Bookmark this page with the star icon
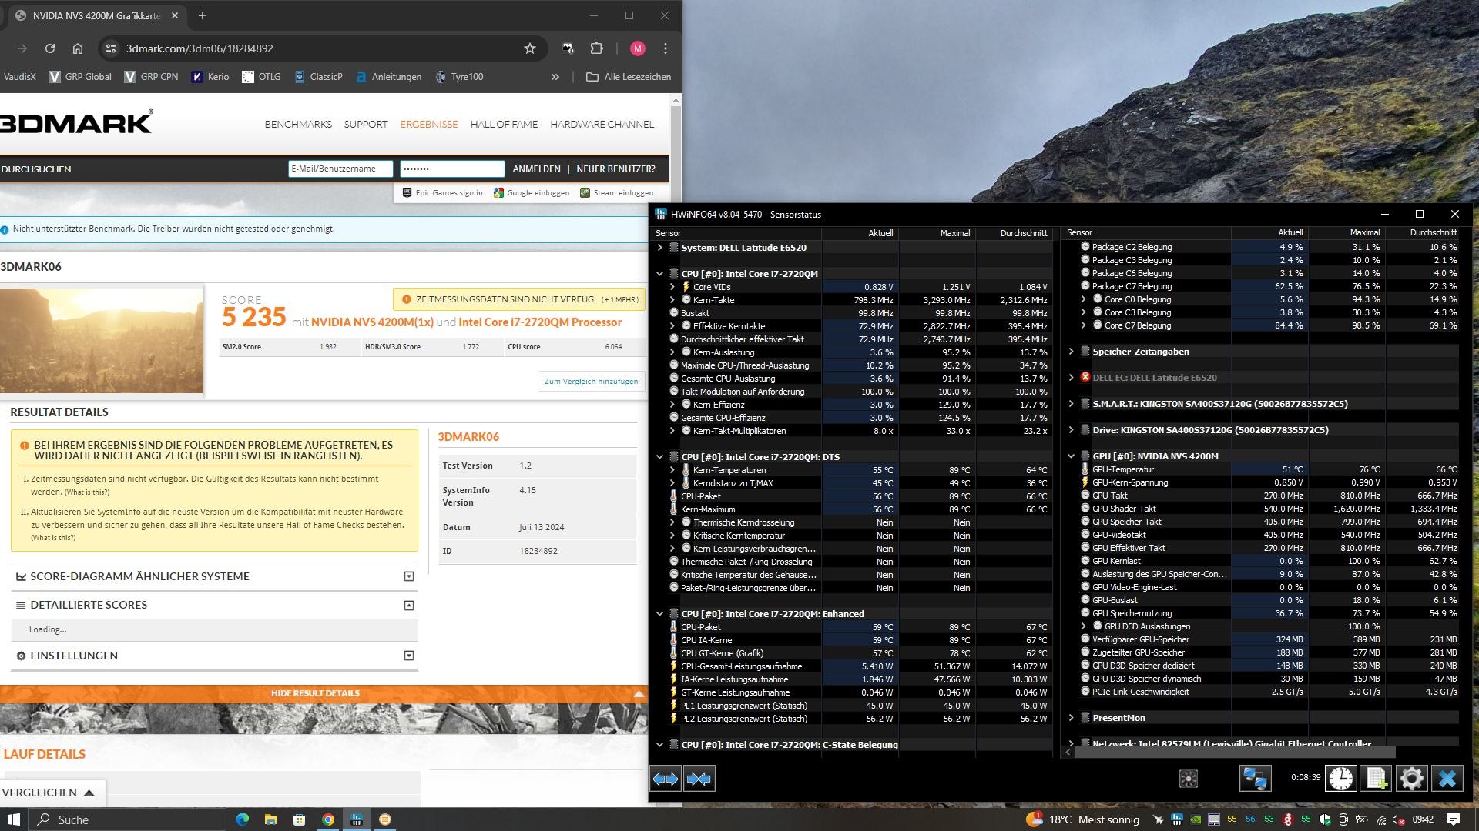This screenshot has width=1479, height=831. tap(530, 48)
